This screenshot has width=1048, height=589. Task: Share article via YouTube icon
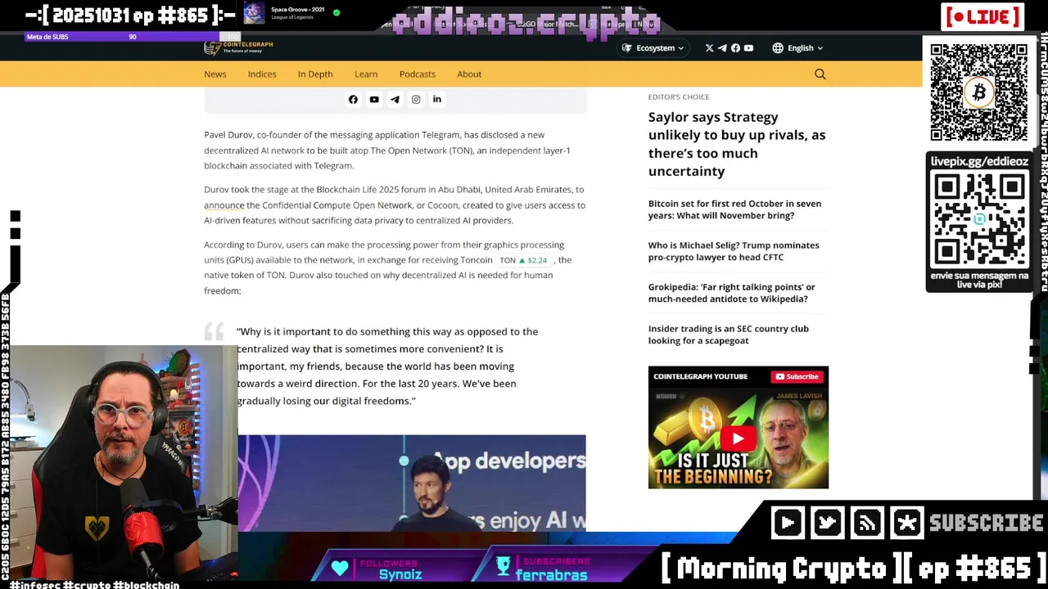click(374, 99)
